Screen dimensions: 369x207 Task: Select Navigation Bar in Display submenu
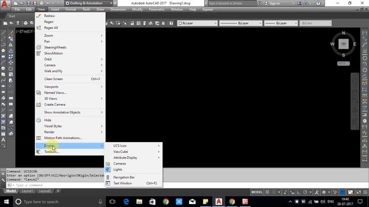click(133, 177)
